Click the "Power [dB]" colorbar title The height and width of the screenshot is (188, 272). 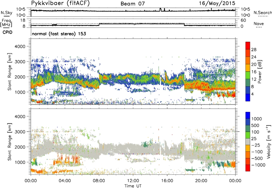pos(259,72)
